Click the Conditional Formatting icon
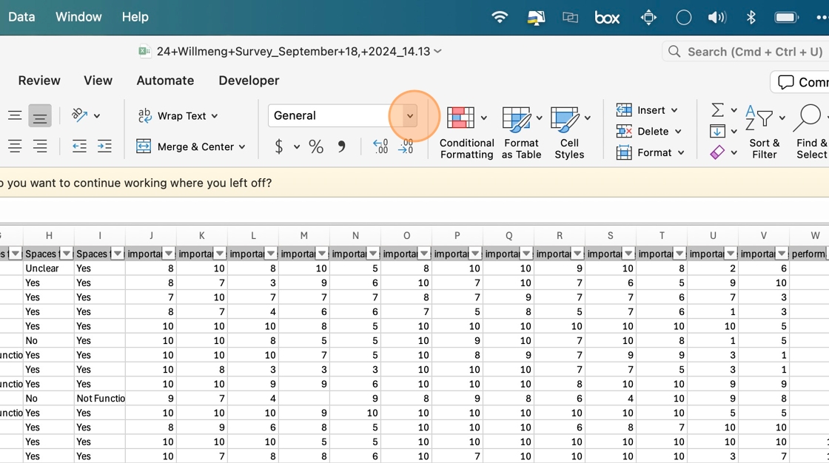 tap(460, 118)
